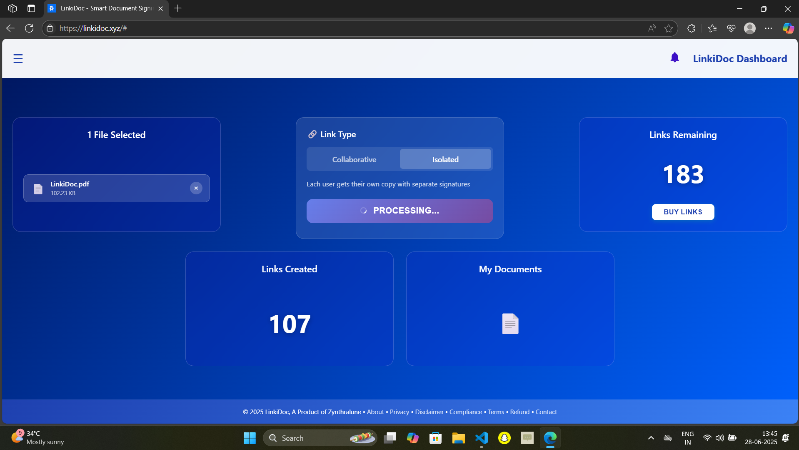This screenshot has height=450, width=799.
Task: Open the clock and date panel
Action: coord(761,438)
